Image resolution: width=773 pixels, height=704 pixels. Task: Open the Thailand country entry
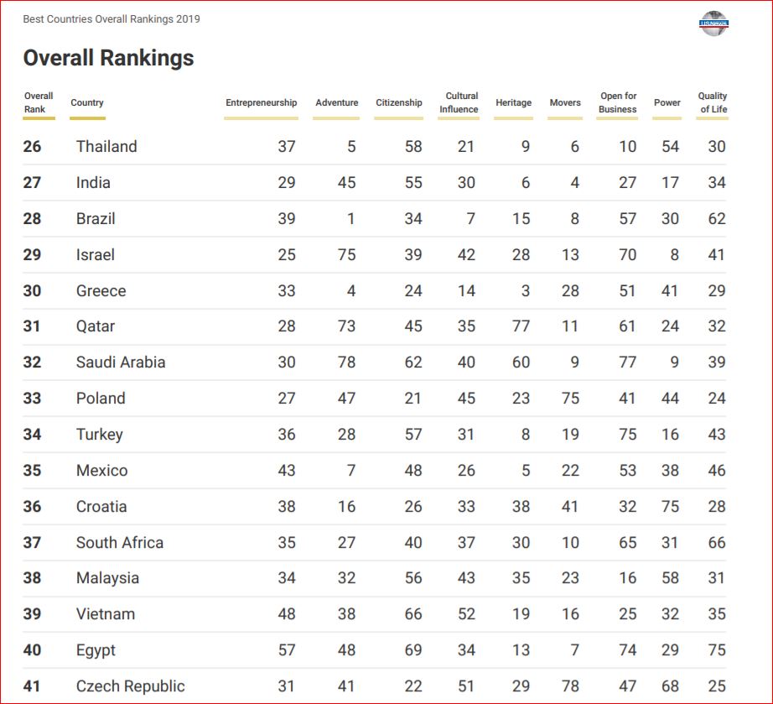click(106, 147)
